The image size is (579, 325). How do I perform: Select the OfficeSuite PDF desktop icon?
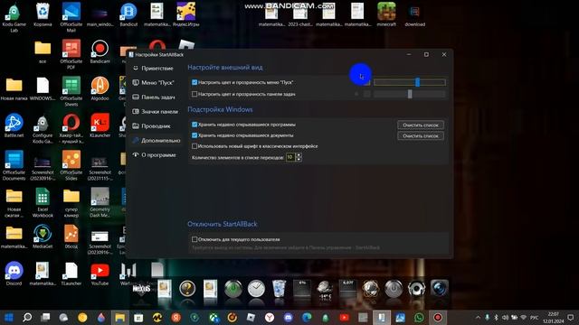(71, 54)
